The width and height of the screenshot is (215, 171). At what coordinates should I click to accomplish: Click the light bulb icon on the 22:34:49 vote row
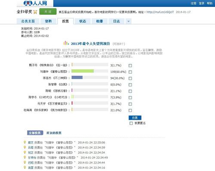click(x=25, y=157)
